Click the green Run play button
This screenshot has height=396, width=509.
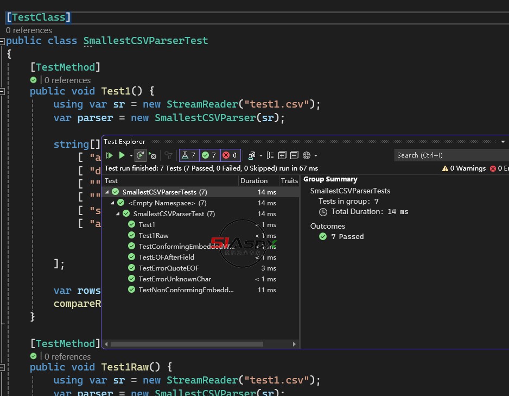(122, 155)
